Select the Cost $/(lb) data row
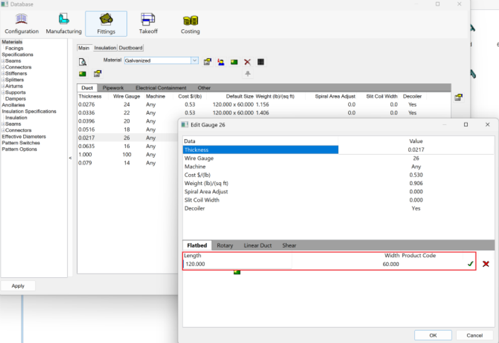Screen dimensions: 499x343 click(339, 175)
